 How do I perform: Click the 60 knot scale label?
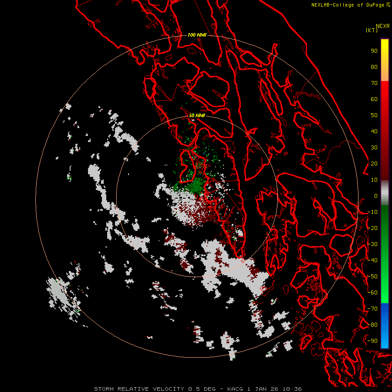[x=374, y=99]
